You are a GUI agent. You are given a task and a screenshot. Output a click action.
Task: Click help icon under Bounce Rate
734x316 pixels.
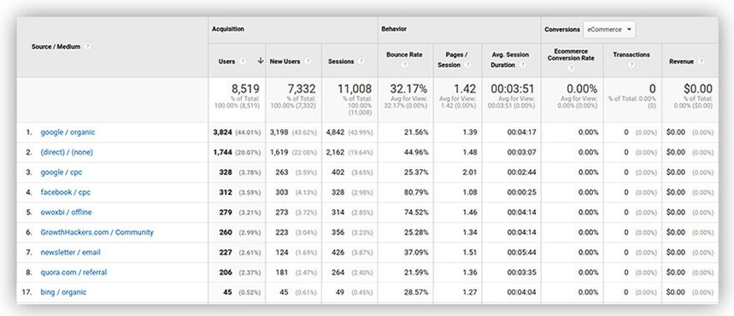(x=404, y=65)
